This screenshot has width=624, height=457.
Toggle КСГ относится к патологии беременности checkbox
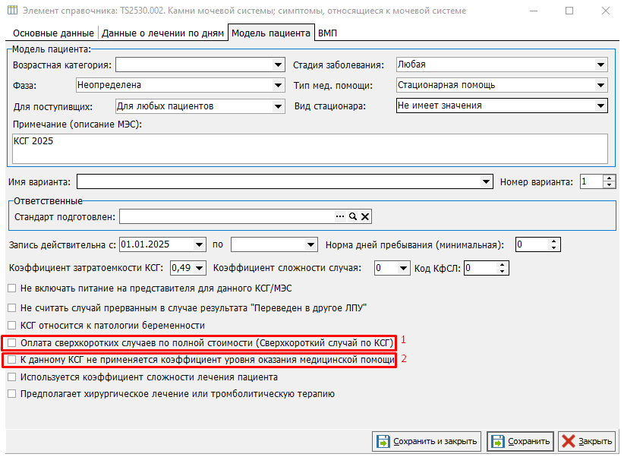coord(11,326)
